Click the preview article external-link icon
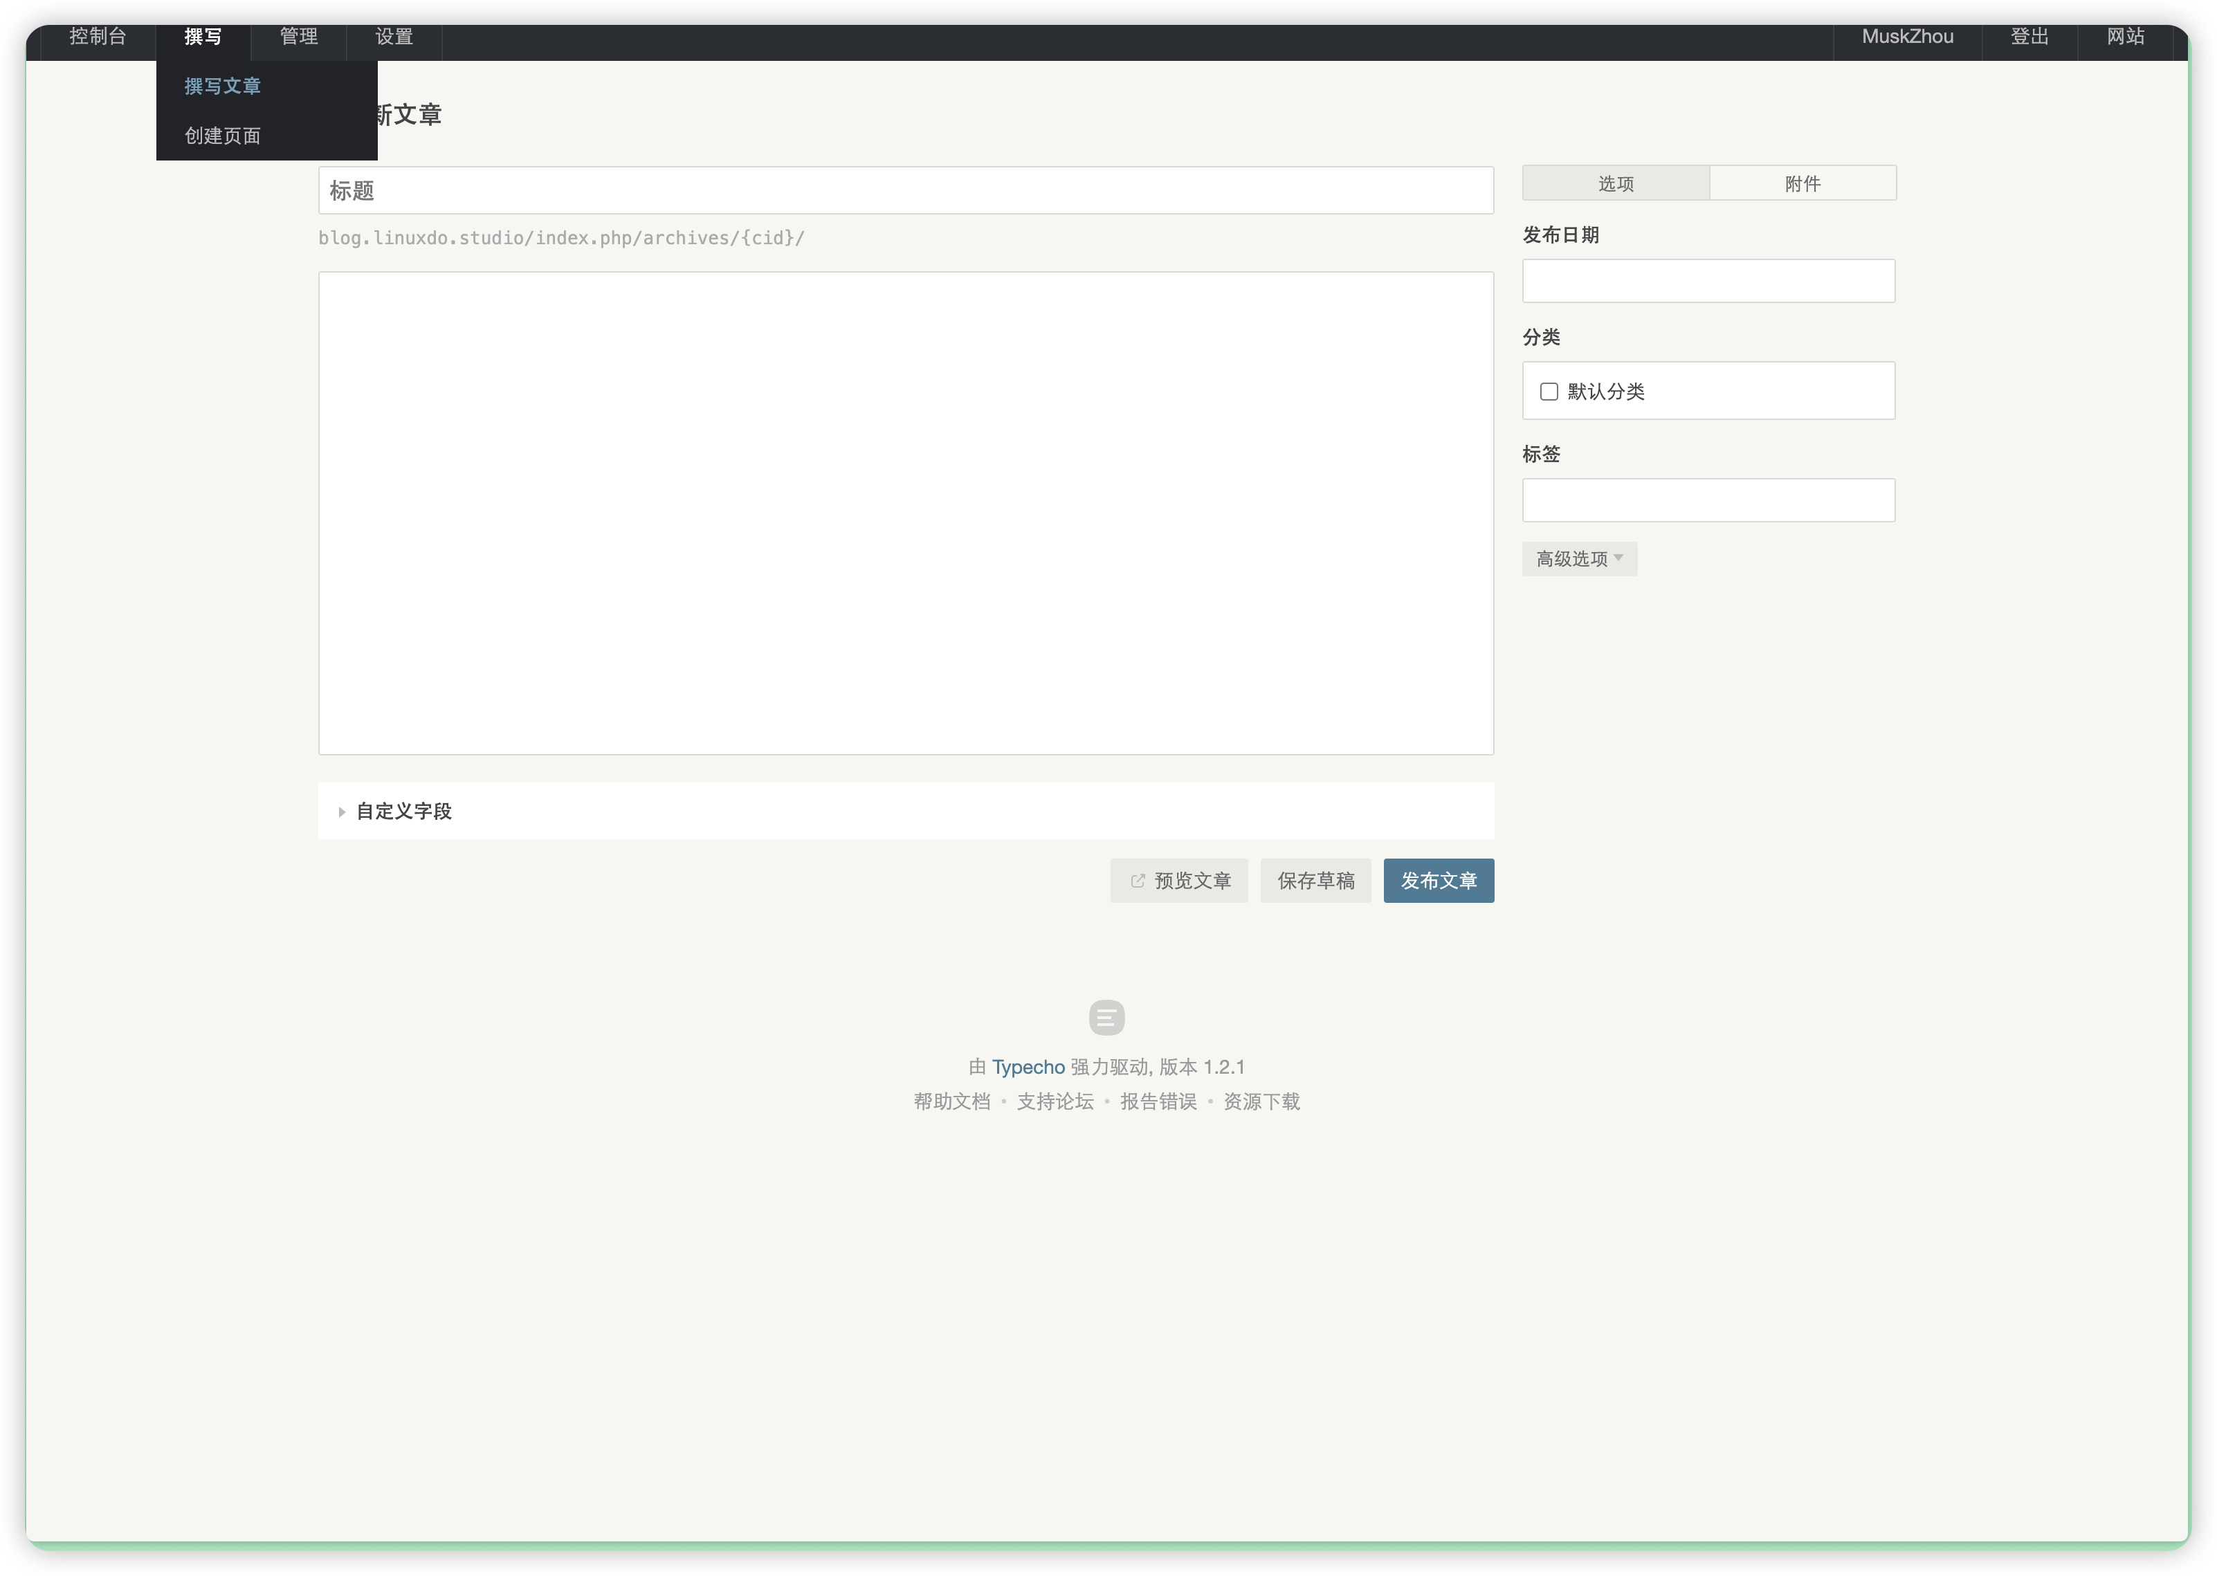Screen dimensions: 2217x1576 pyautogui.click(x=1138, y=881)
